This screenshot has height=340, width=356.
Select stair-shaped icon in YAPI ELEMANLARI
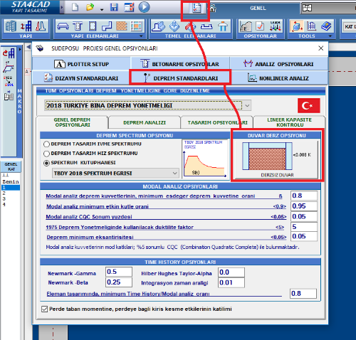107,26
